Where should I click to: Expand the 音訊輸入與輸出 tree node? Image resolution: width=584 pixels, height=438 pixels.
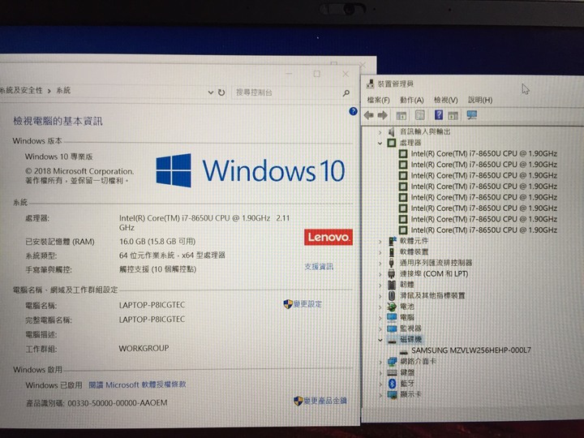[380, 132]
